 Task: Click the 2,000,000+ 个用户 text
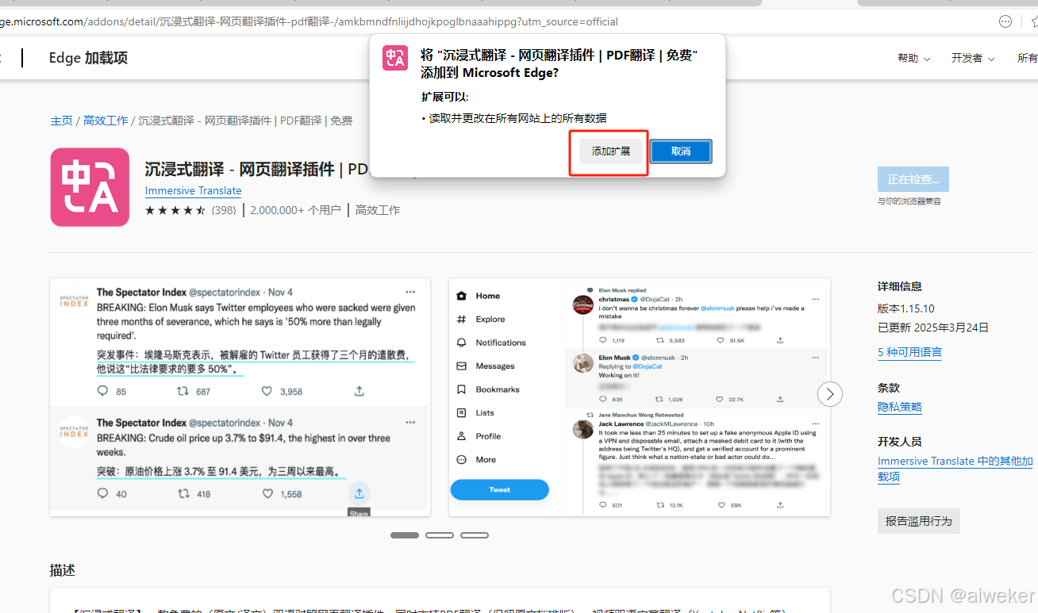click(295, 210)
